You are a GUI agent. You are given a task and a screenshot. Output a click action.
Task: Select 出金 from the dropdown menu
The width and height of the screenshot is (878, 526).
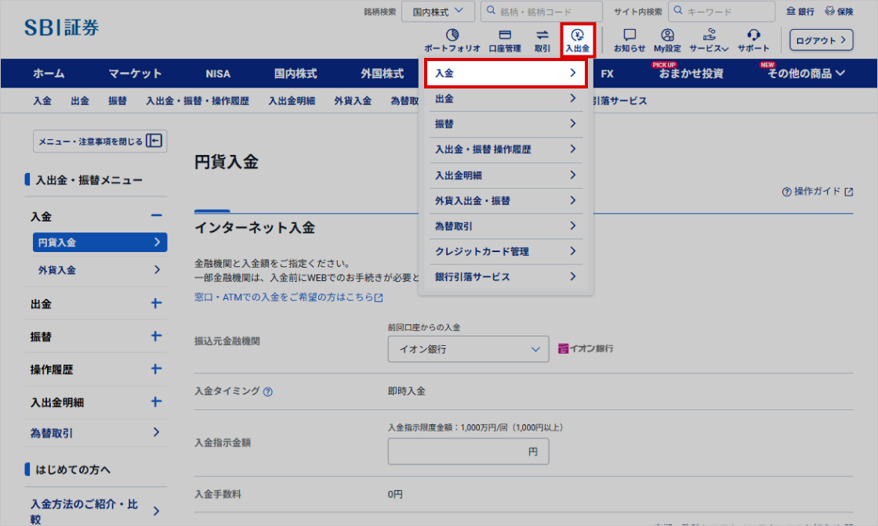(x=506, y=99)
